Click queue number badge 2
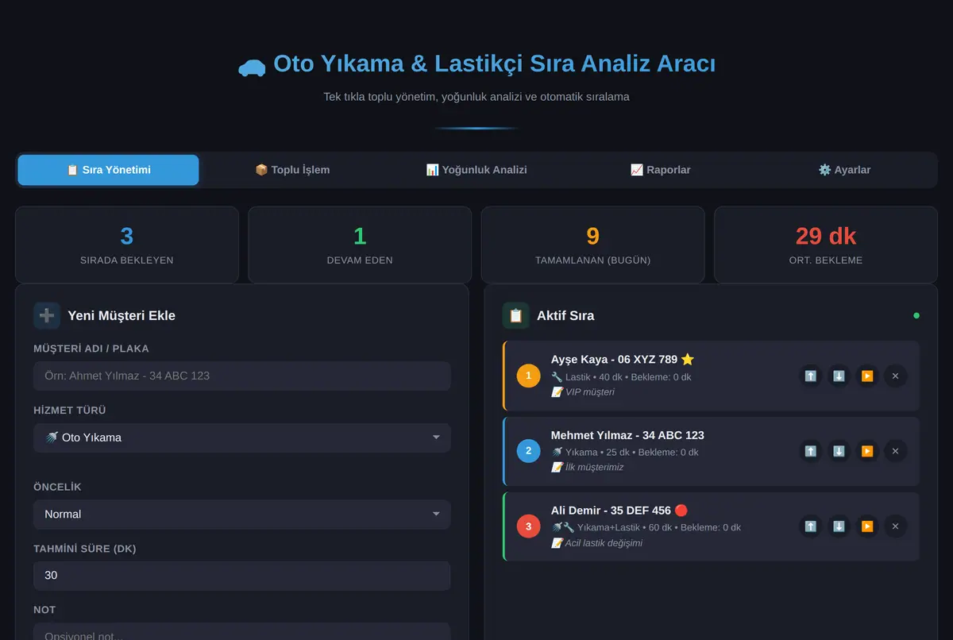 coord(529,451)
